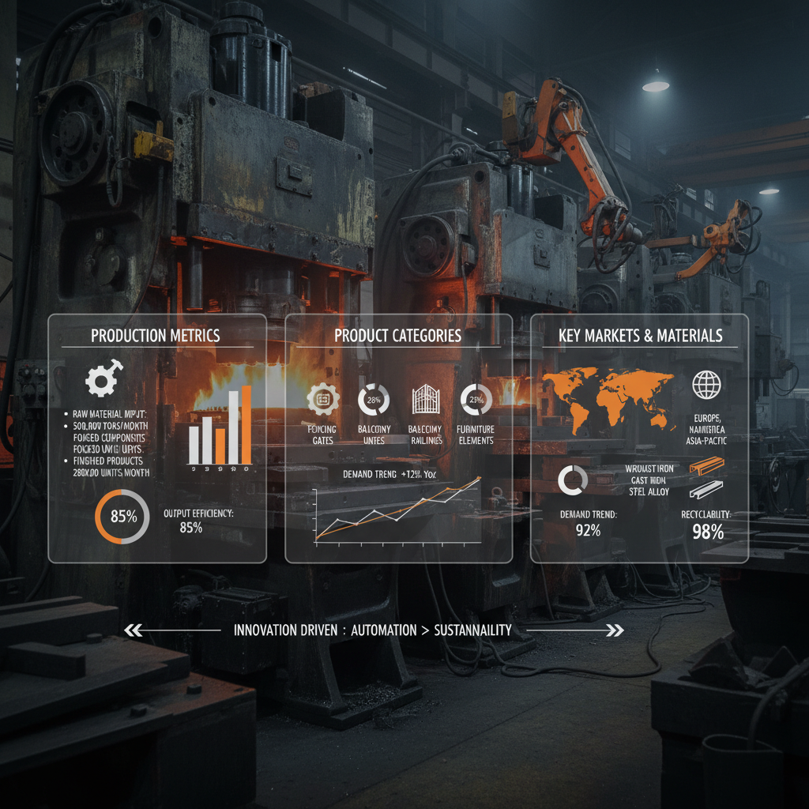Viewport: 809px width, 809px height.
Task: Click the gear and hammer production icon
Action: point(103,381)
